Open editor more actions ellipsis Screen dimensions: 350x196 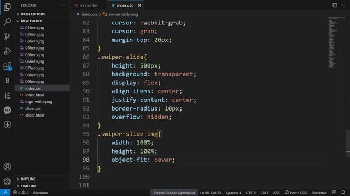click(x=343, y=5)
